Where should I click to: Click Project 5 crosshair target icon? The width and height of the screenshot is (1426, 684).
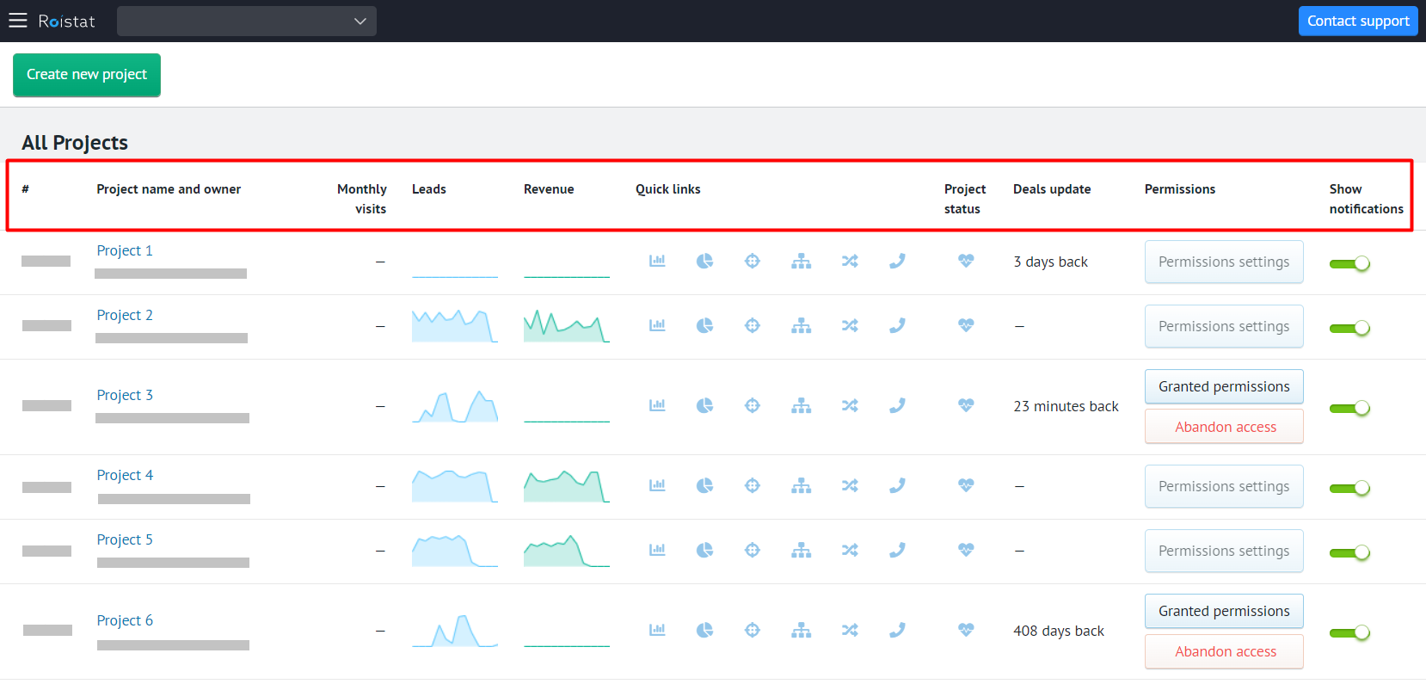(753, 550)
